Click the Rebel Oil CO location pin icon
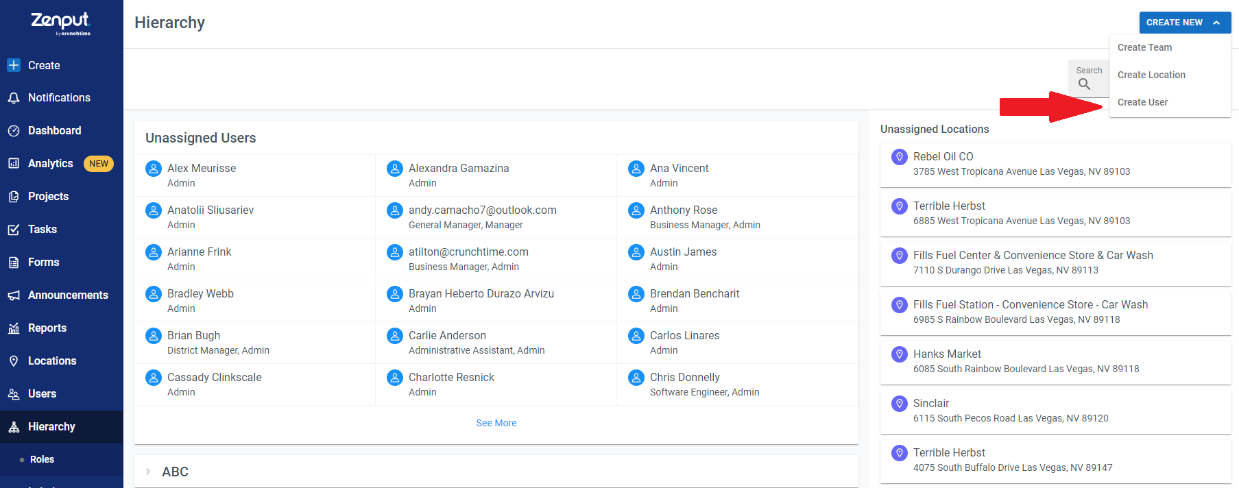 click(x=900, y=157)
